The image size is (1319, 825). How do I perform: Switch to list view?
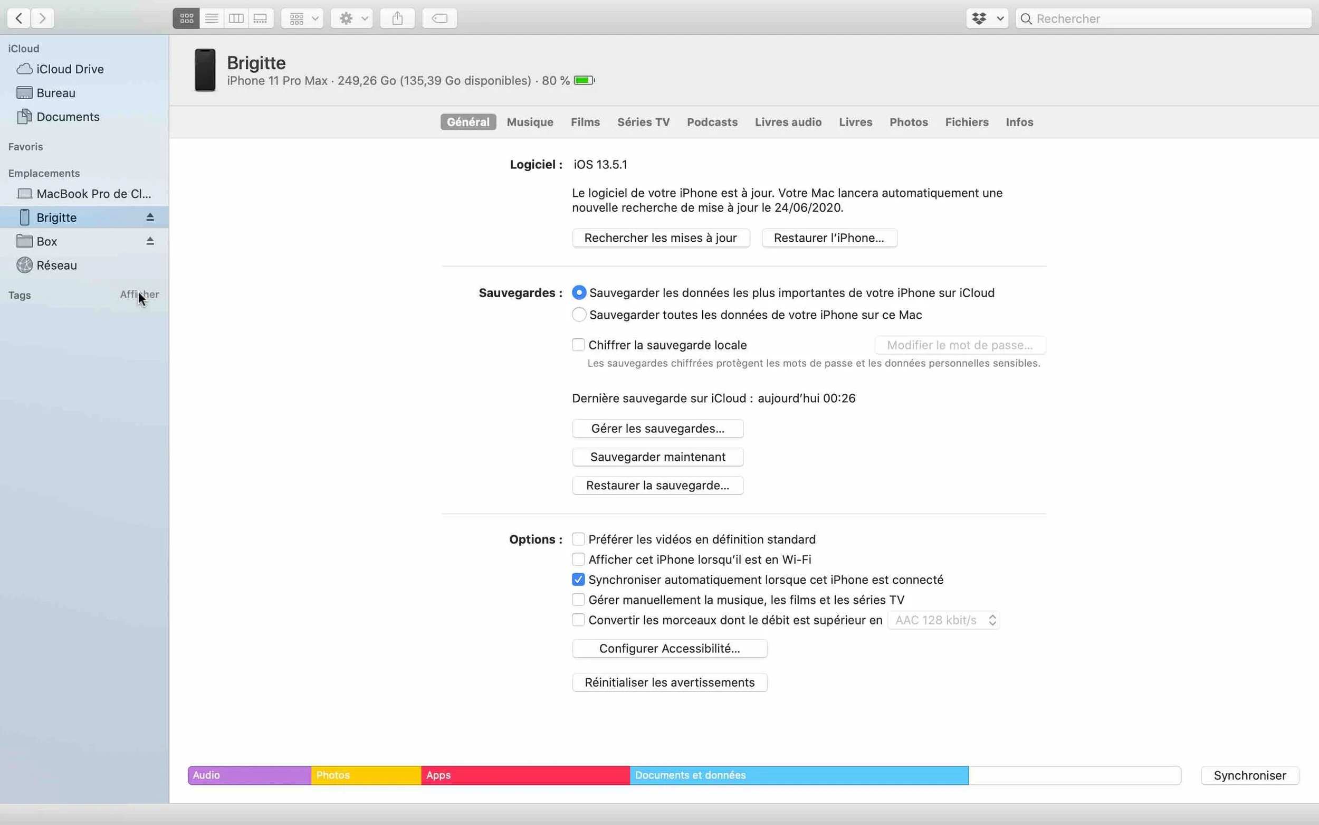pyautogui.click(x=212, y=18)
